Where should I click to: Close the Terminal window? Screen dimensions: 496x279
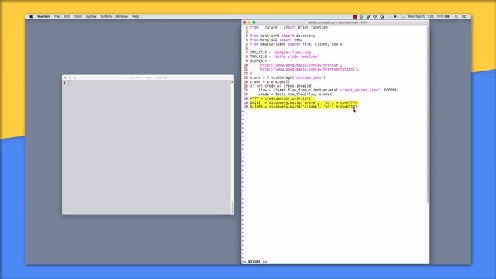tap(65, 77)
